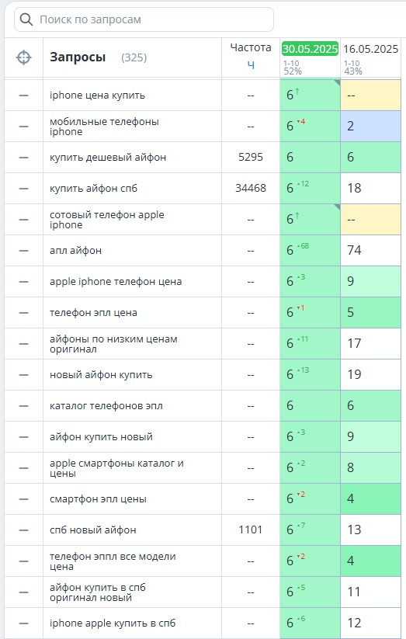Click 16.05 position 2 in blue cell

pos(370,127)
